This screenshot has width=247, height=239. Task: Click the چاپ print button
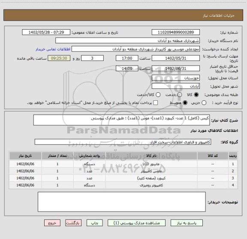[94, 223]
